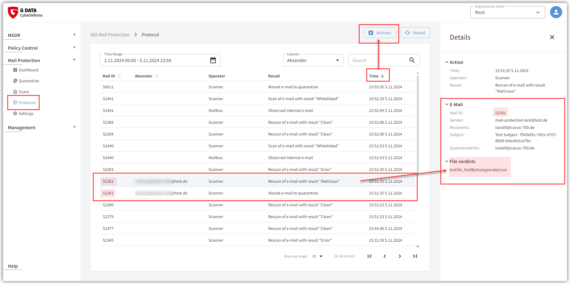Screen dimensions: 570x284
Task: Click the Test Subject text in Details
Action: click(526, 138)
